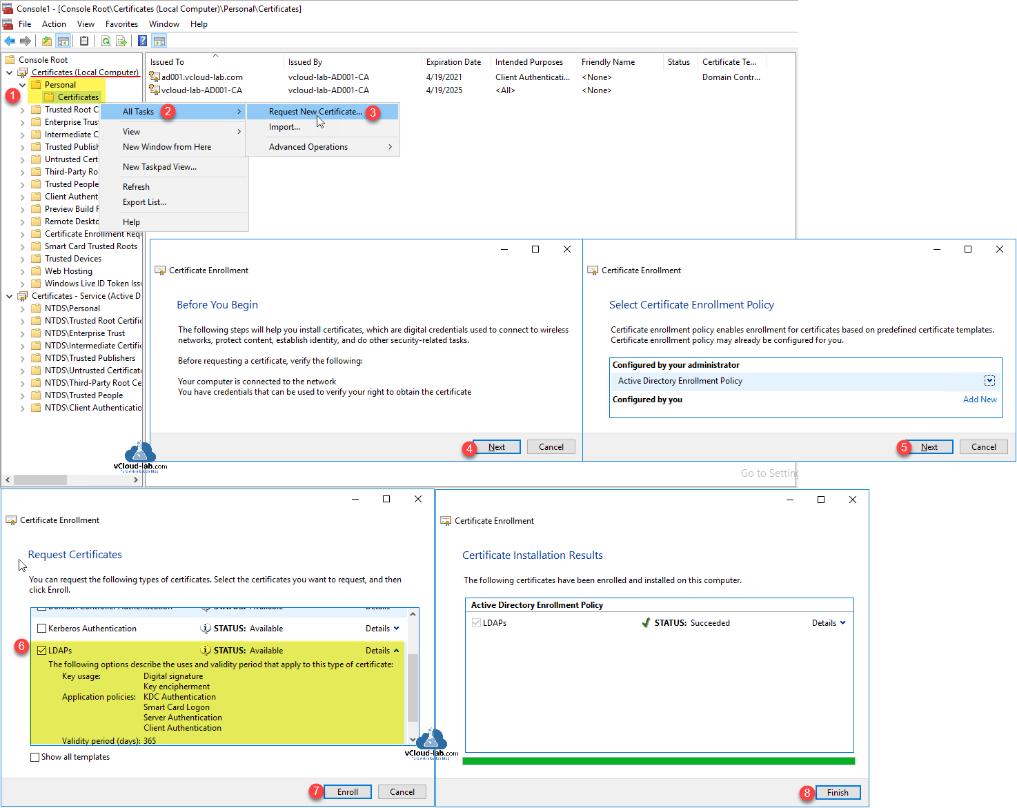Click the Issued To column header
Screen dimensions: 1017x808
coord(215,62)
